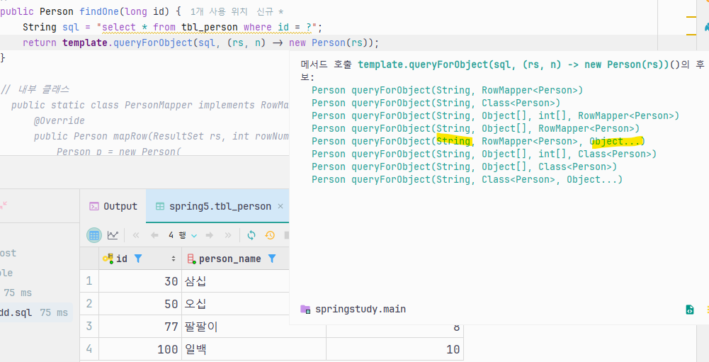The height and width of the screenshot is (362, 709).
Task: Click the findOne method name
Action: click(99, 12)
